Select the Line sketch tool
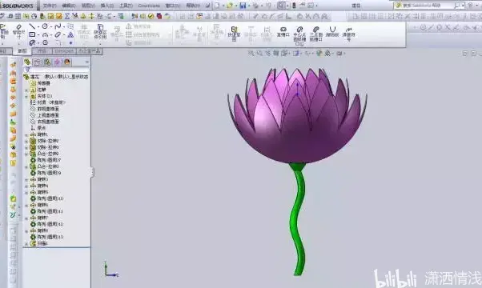The image size is (482, 288). tap(32, 26)
